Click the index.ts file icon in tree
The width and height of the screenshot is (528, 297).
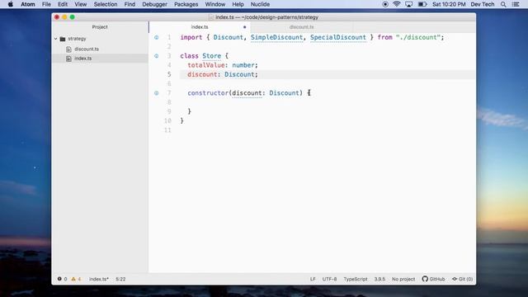(x=68, y=59)
